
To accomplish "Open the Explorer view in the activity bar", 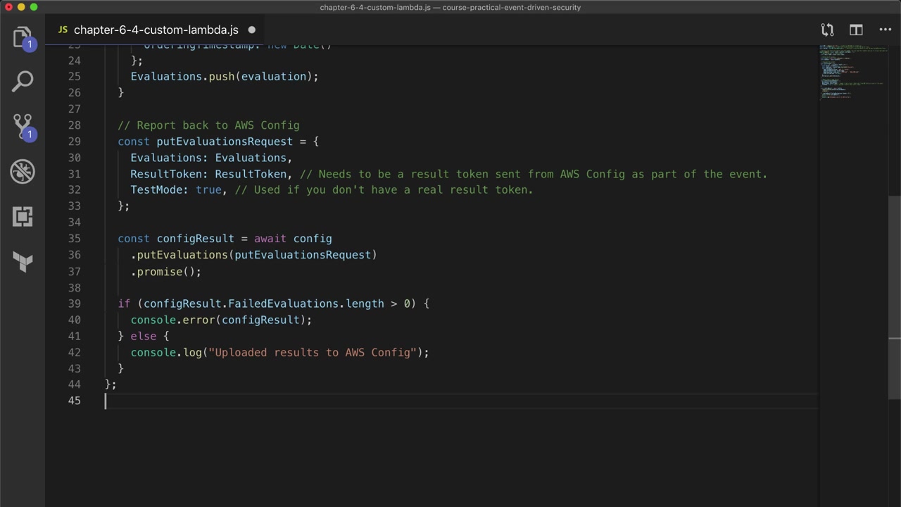I will point(23,37).
